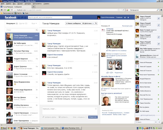Bookmark page with star icon
The height and width of the screenshot is (130, 163).
[119, 10]
